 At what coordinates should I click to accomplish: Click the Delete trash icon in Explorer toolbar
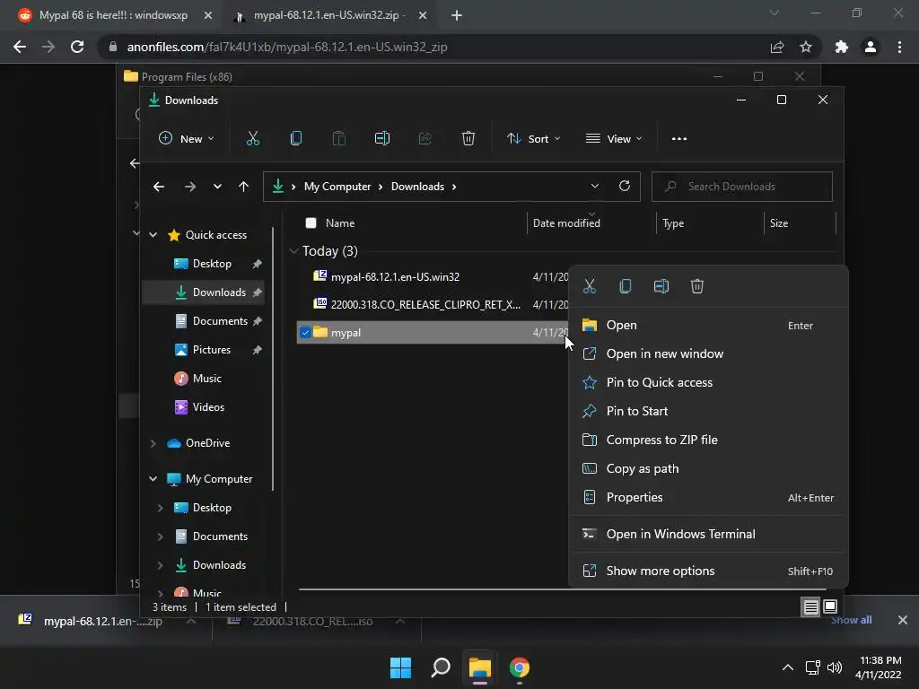click(468, 139)
